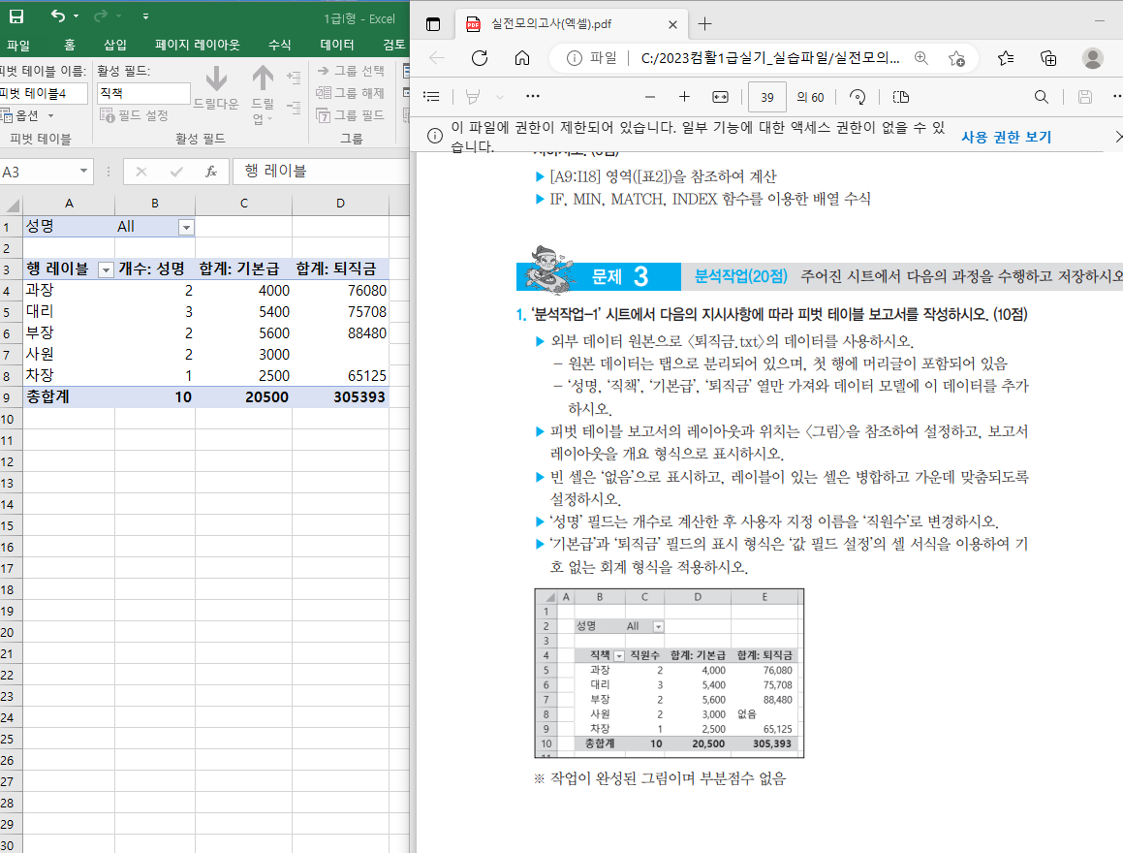
Task: Open PDF table of contents icon
Action: (432, 97)
